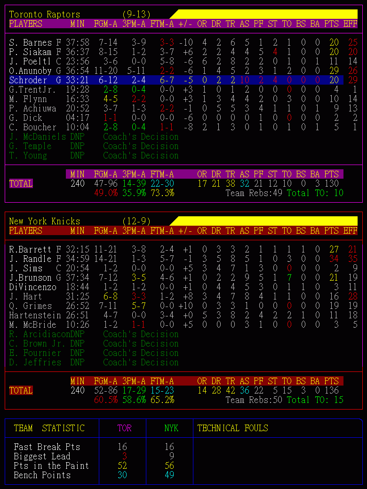The height and width of the screenshot is (489, 367).
Task: Click Raptors field goal percentage 49.0%
Action: pos(106,193)
